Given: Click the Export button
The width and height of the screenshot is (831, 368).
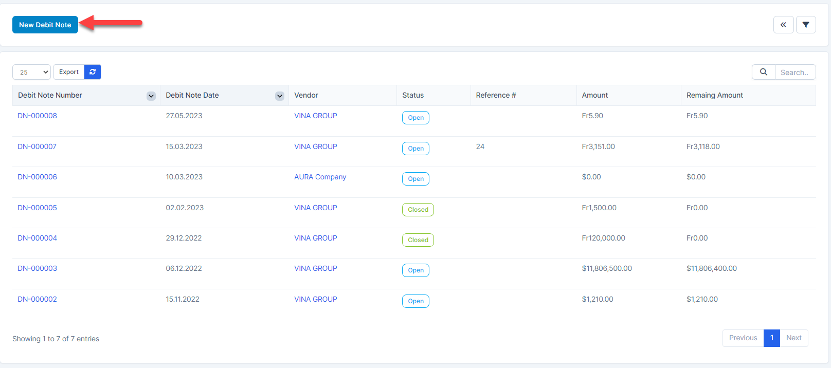Looking at the screenshot, I should pos(69,72).
